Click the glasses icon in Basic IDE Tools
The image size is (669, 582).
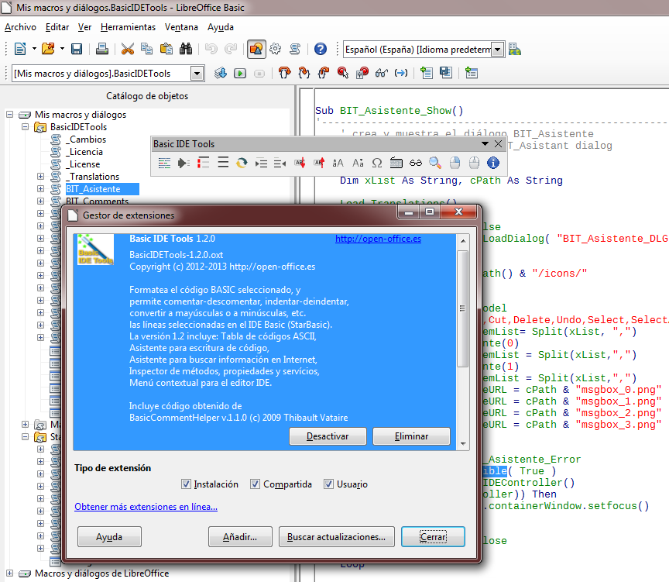pyautogui.click(x=416, y=163)
